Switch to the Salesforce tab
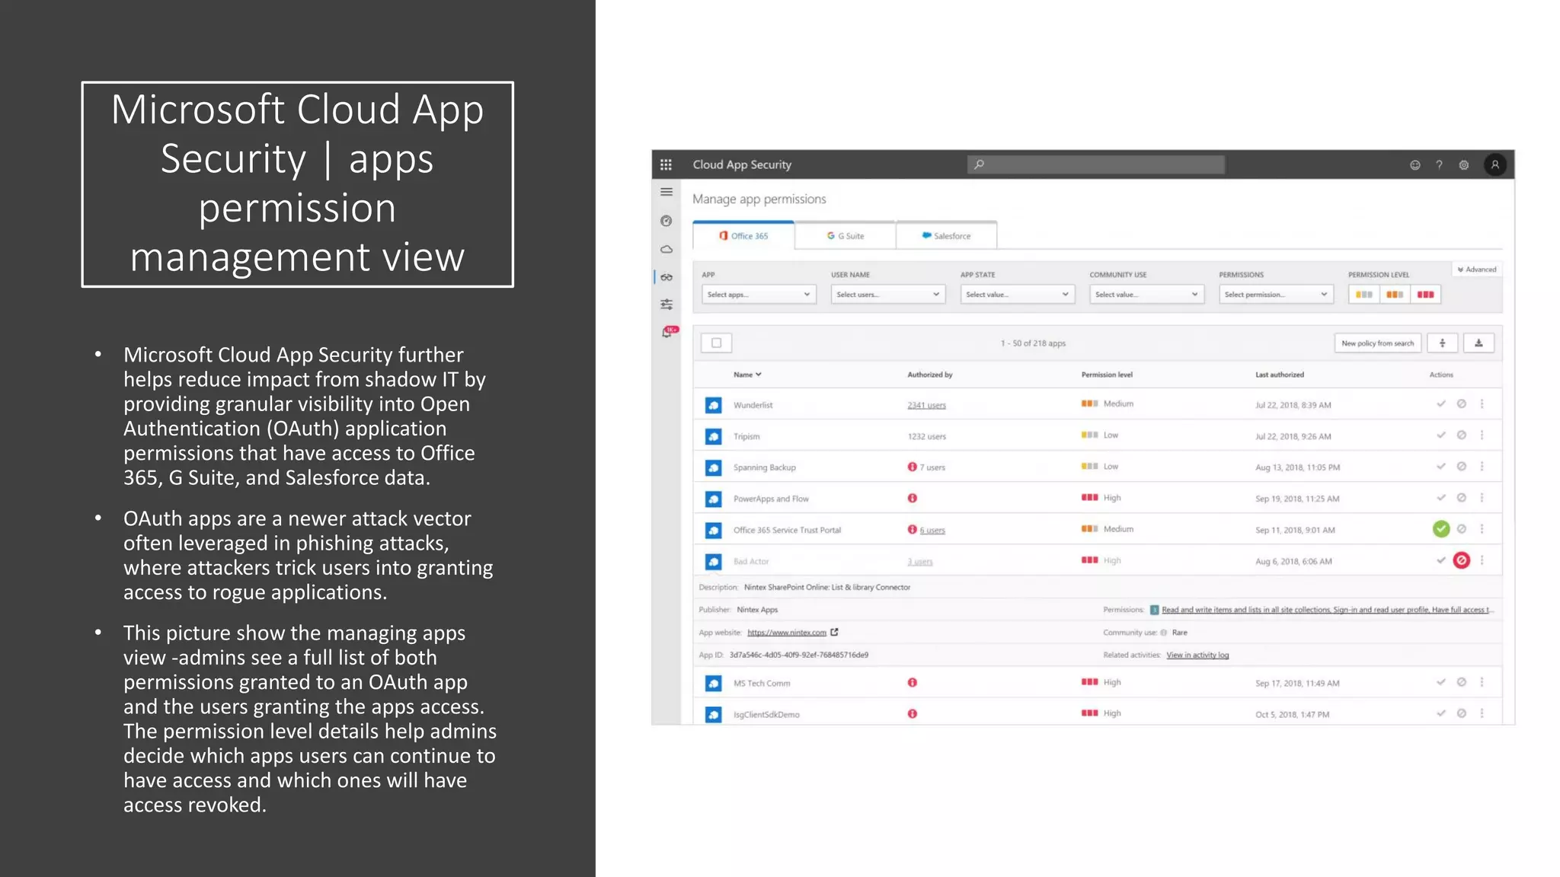The width and height of the screenshot is (1560, 877). (946, 236)
